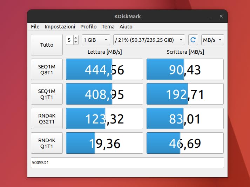Open the Impostazioni menu

pyautogui.click(x=60, y=27)
